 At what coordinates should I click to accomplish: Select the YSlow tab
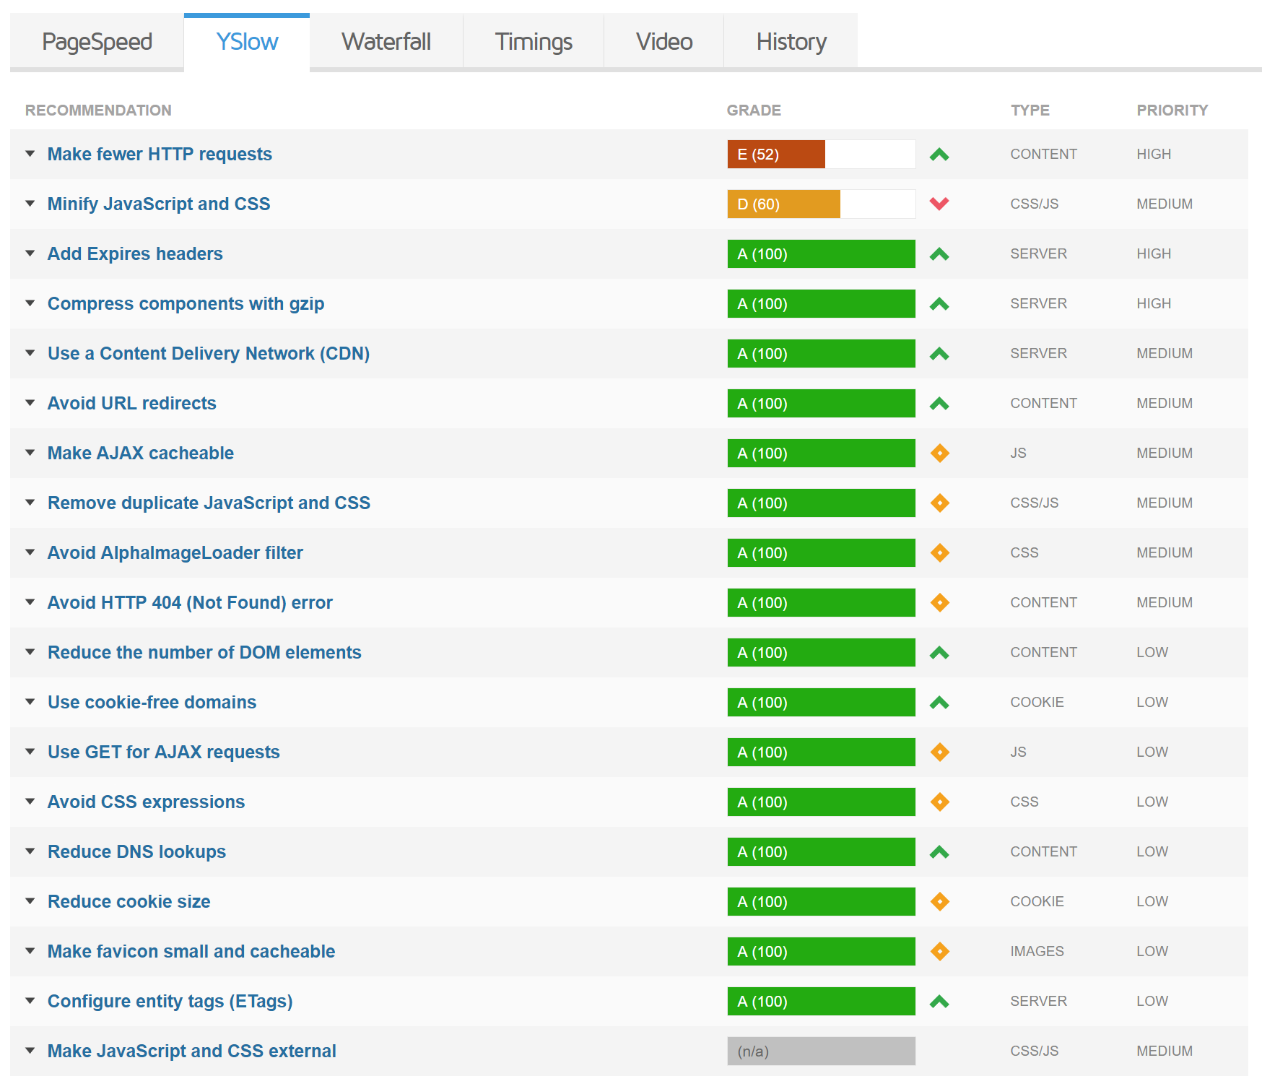click(247, 42)
